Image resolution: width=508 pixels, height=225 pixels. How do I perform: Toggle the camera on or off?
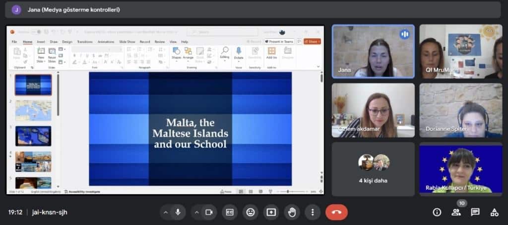[x=209, y=212]
